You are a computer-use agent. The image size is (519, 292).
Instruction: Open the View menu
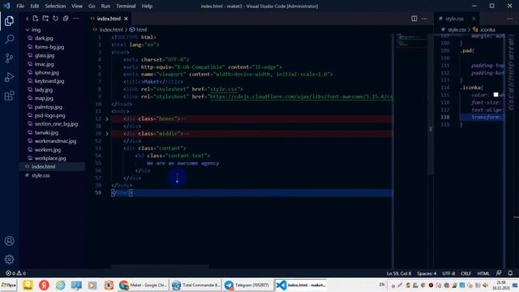pyautogui.click(x=77, y=6)
